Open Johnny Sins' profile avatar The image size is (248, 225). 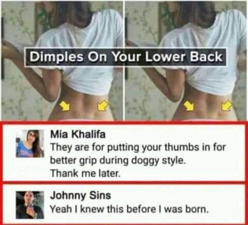click(30, 205)
